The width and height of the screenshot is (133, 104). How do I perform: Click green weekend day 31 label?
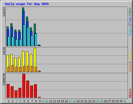pos(125,101)
